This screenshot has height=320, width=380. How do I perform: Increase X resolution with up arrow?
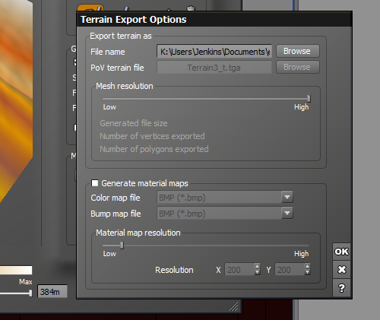tap(257, 266)
